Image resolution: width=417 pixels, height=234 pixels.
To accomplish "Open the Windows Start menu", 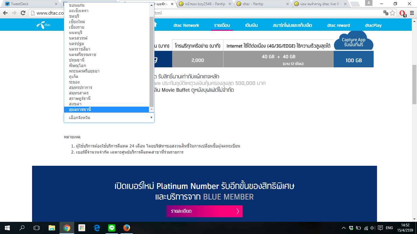I will pos(7,228).
